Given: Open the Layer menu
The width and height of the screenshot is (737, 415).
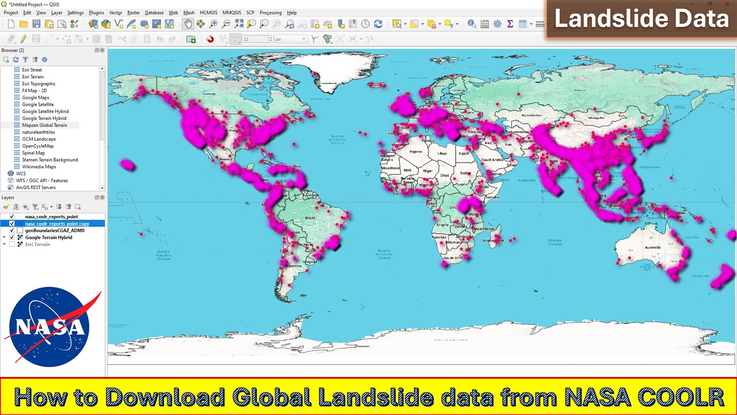Looking at the screenshot, I should [x=56, y=13].
